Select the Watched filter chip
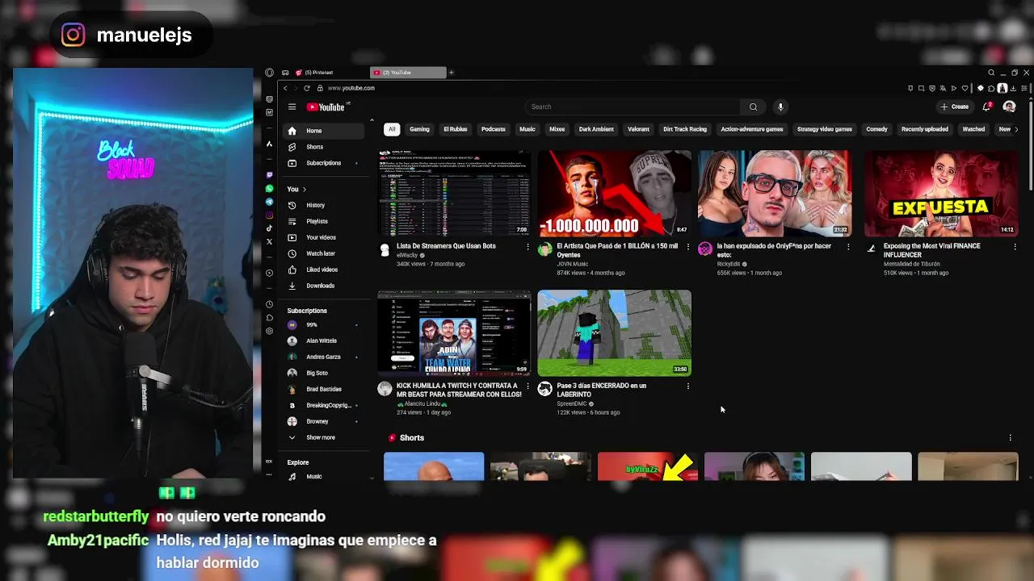 coord(973,129)
